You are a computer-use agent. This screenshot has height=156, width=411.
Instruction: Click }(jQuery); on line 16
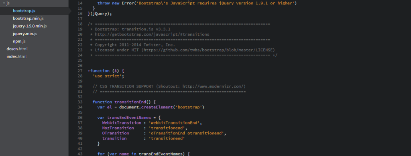point(100,14)
